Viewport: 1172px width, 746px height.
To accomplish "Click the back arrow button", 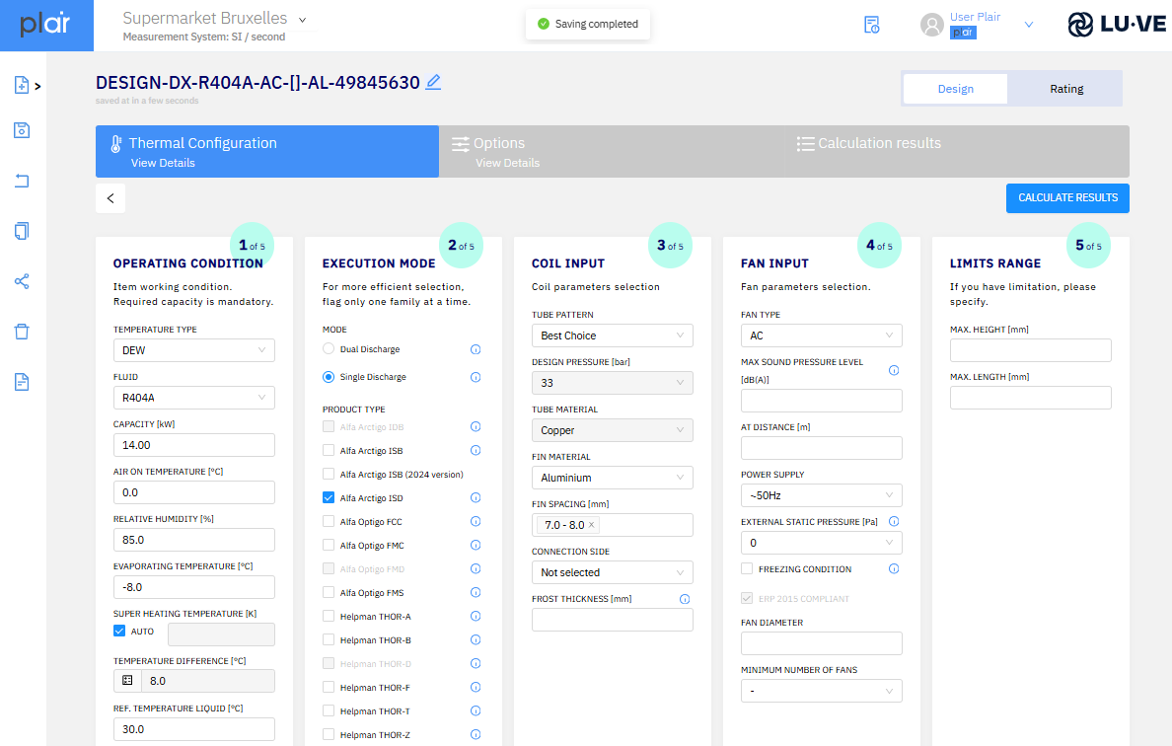I will (x=110, y=198).
